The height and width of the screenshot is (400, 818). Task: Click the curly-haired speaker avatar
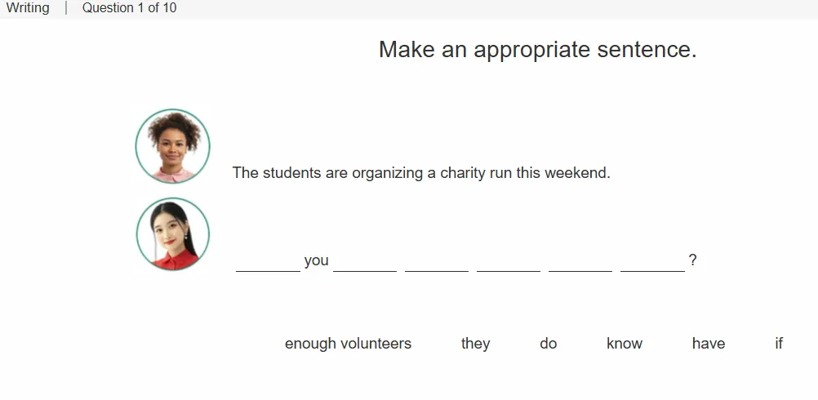[x=173, y=146]
